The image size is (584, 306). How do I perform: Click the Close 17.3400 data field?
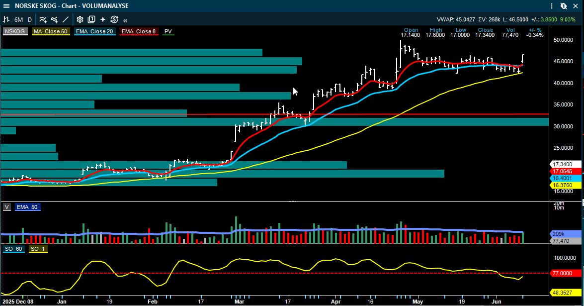click(x=485, y=32)
